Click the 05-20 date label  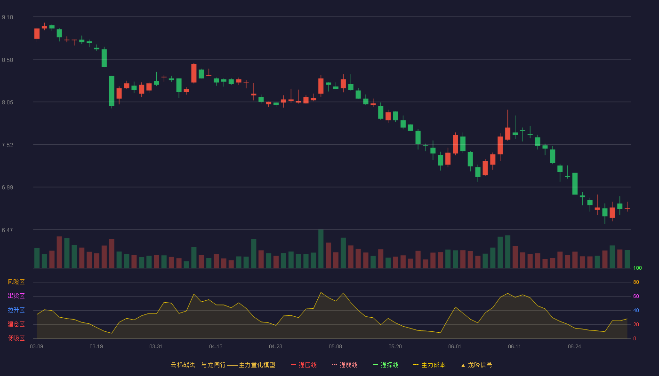[x=395, y=346]
